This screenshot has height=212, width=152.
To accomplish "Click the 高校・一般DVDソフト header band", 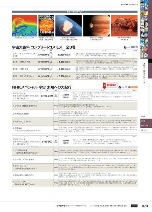I will [x=75, y=12].
